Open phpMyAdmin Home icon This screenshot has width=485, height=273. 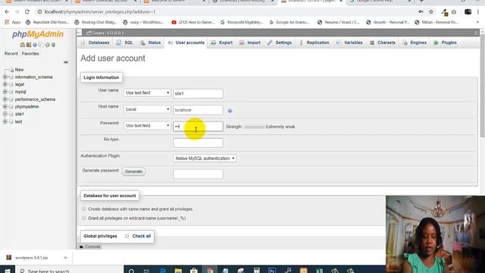[x=22, y=45]
